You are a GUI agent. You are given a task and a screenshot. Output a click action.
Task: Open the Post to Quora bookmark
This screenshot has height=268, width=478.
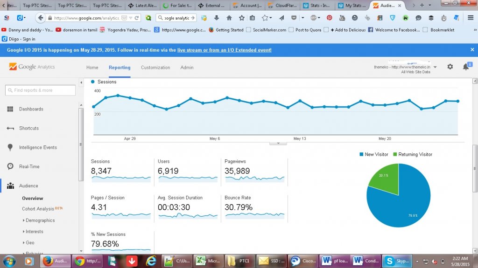[305, 30]
